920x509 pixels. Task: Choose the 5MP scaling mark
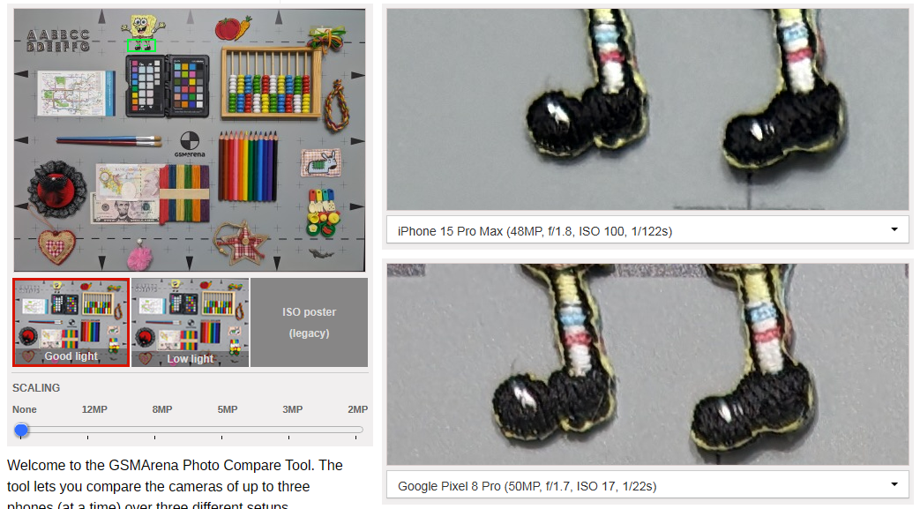[x=221, y=430]
